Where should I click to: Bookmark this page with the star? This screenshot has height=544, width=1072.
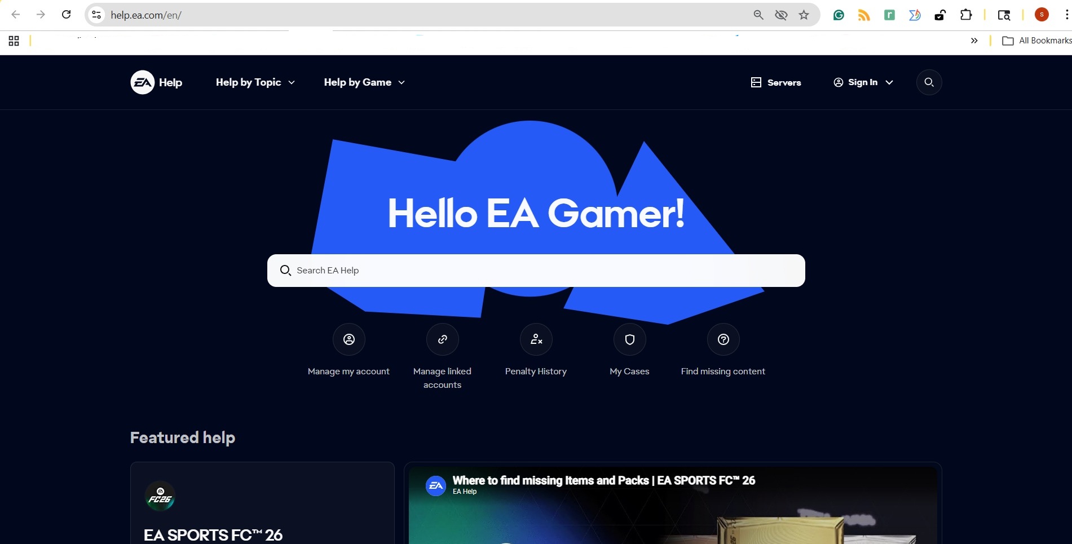click(804, 15)
